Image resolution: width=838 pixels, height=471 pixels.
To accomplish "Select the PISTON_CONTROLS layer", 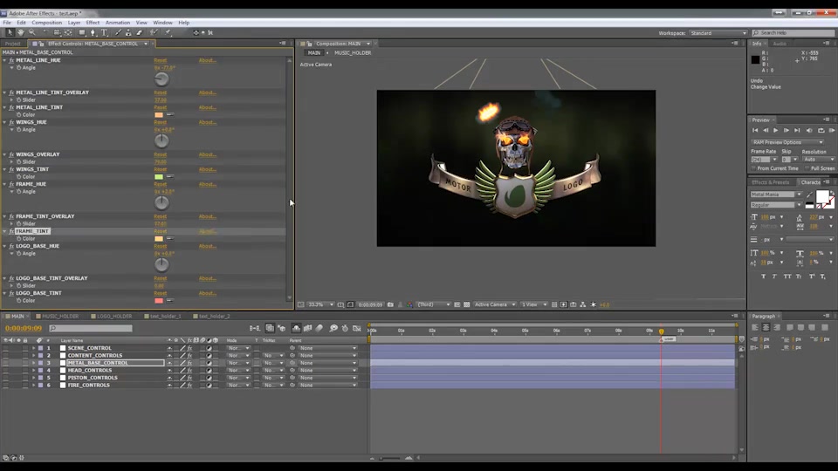I will (93, 378).
